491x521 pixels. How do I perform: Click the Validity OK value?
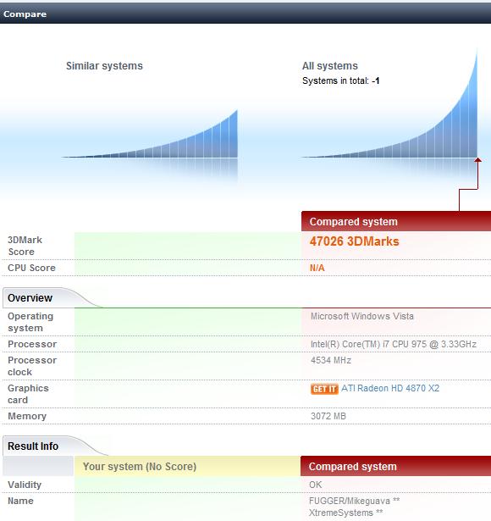point(316,485)
